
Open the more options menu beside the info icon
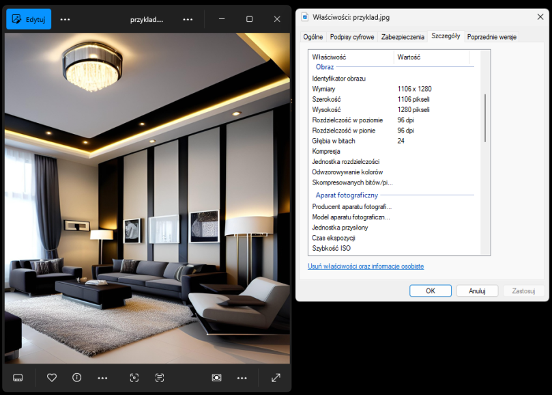(102, 377)
